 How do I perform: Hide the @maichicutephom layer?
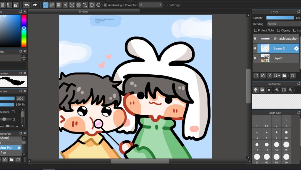point(255,39)
